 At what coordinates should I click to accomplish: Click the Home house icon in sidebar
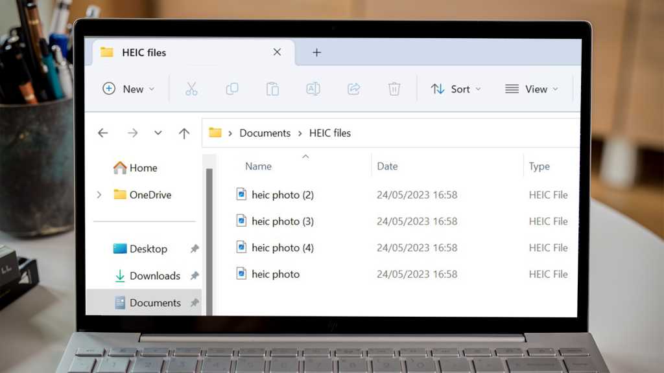tap(120, 168)
